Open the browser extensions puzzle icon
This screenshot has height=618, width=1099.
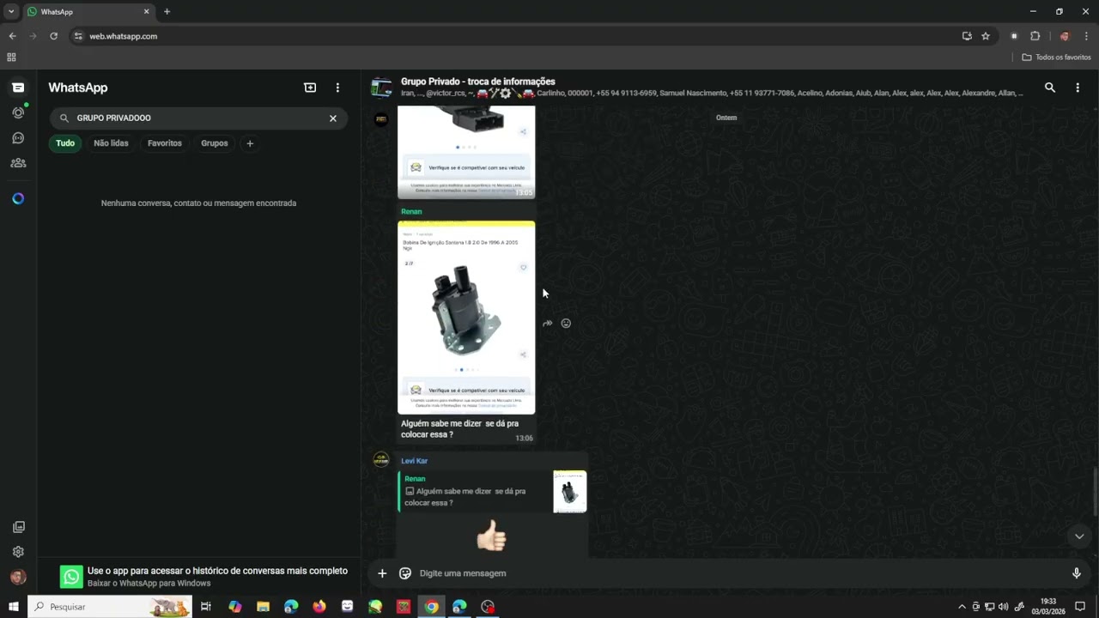pyautogui.click(x=1035, y=36)
